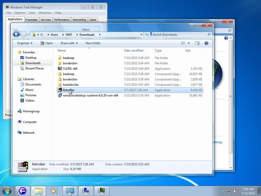261x196 pixels.
Task: Click the scrollbar of the background window
Action: pyautogui.click(x=231, y=96)
